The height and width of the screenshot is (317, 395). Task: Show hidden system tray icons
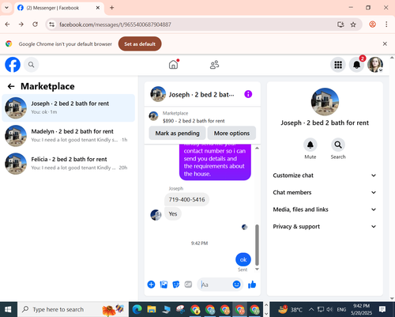pyautogui.click(x=311, y=309)
